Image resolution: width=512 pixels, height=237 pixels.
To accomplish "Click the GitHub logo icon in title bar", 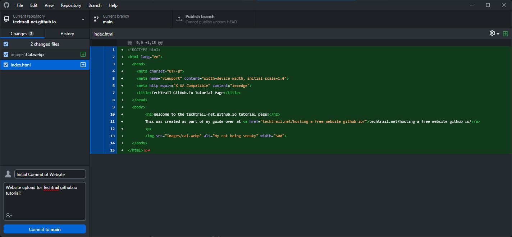I will click(x=6, y=5).
